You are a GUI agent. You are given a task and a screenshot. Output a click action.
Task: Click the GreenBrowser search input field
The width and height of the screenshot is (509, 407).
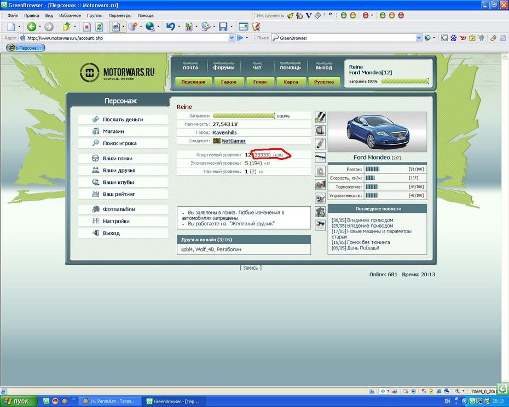click(346, 38)
